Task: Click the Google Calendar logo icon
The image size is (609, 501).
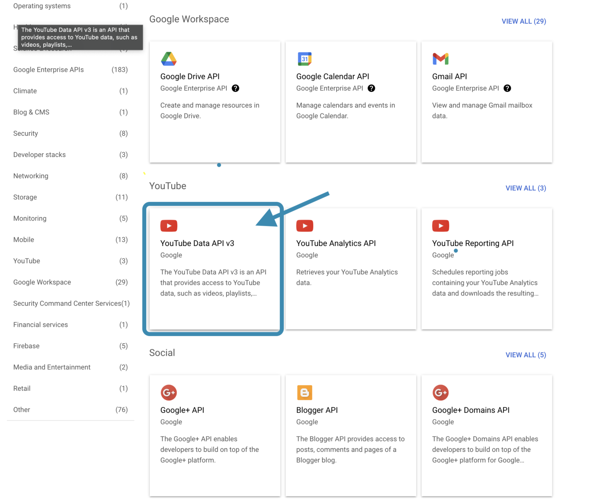Action: pyautogui.click(x=304, y=59)
